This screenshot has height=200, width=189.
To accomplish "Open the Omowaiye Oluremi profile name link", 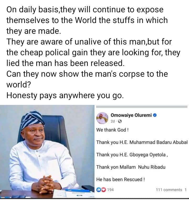I will click(x=131, y=115).
